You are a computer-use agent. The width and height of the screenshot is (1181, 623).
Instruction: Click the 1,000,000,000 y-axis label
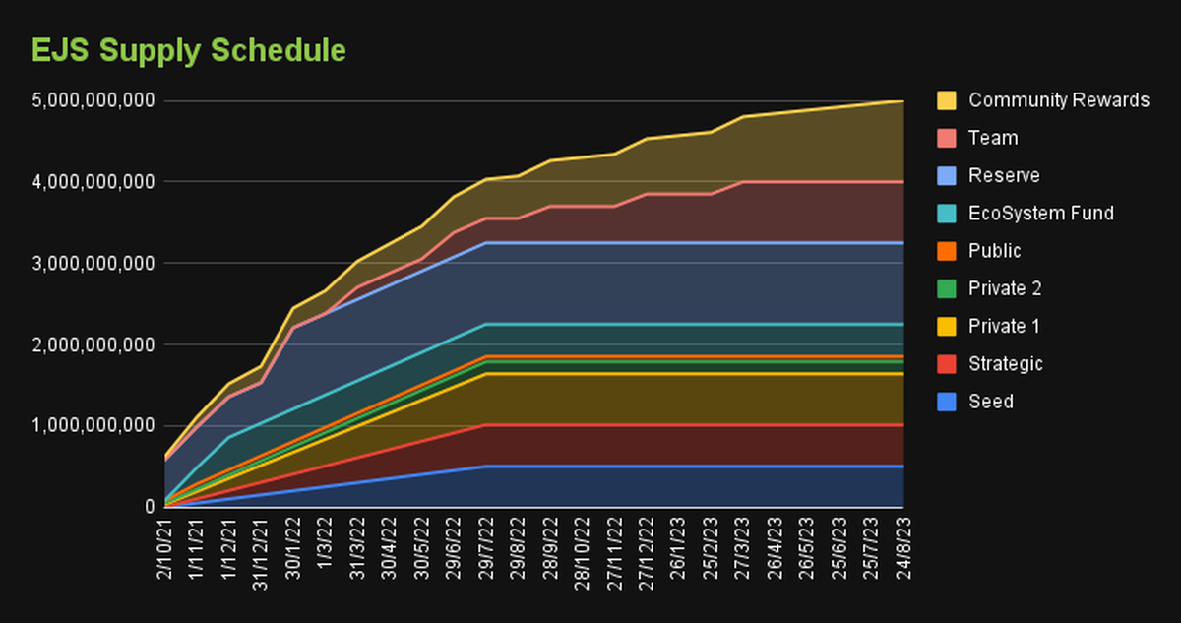93,426
